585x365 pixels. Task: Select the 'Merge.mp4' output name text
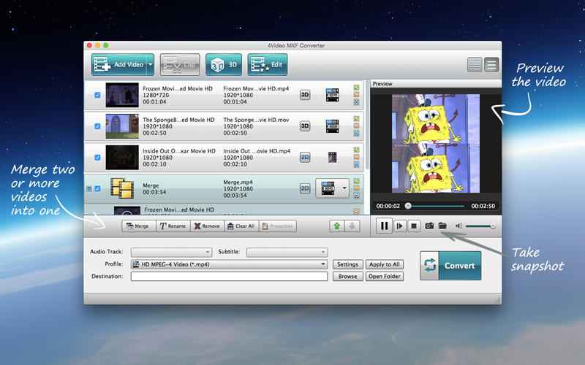pos(238,182)
